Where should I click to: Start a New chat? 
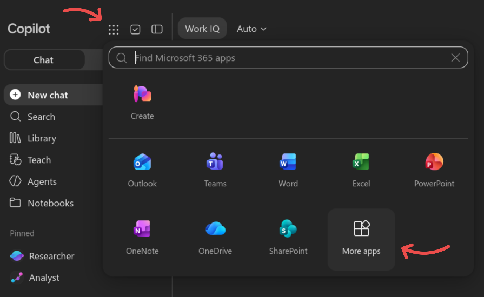click(x=53, y=95)
